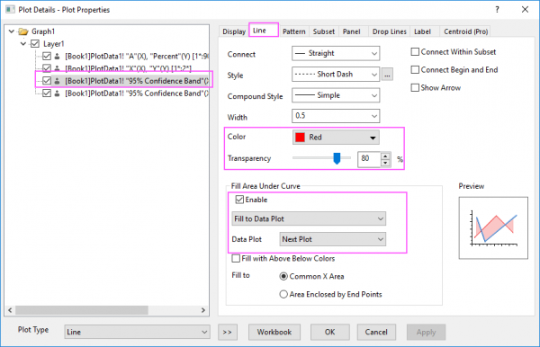This screenshot has height=347, width=540.
Task: Switch to the Line tab
Action: [x=264, y=31]
